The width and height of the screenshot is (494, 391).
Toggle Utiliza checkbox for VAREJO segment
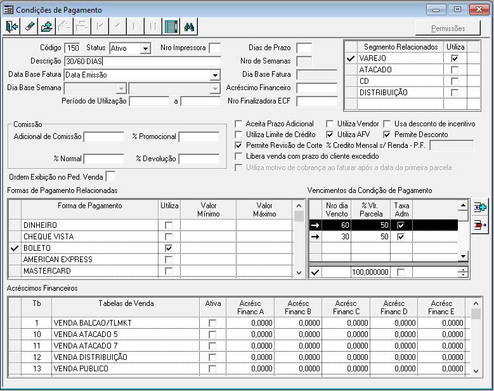[x=454, y=58]
